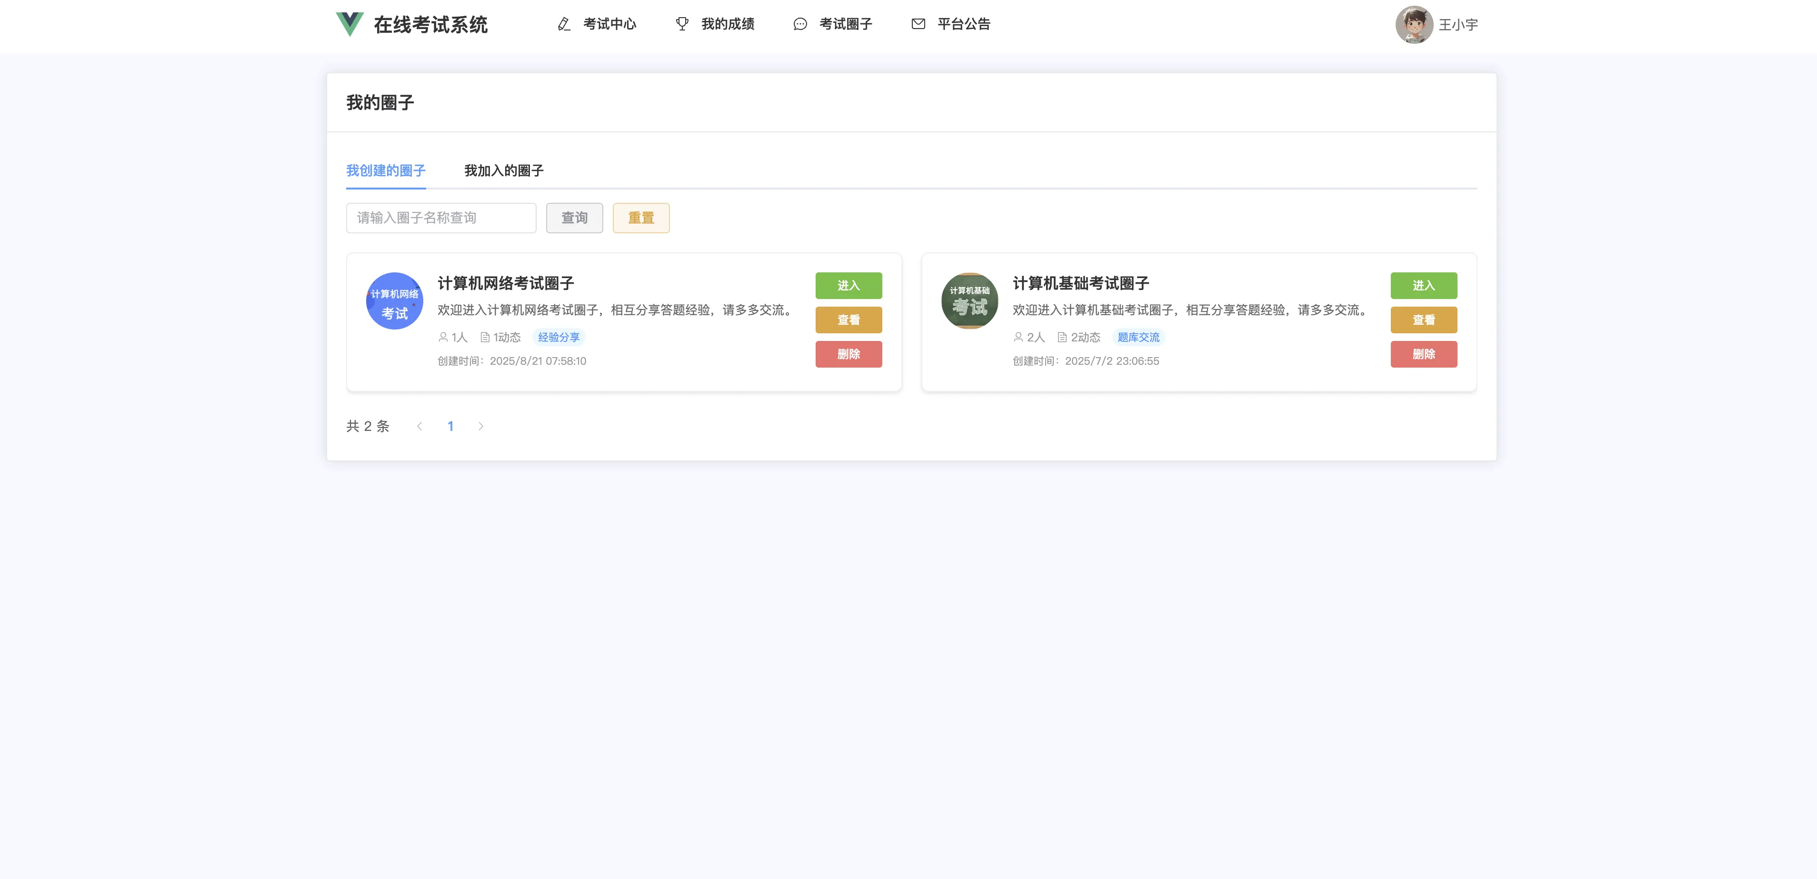Click 查看 on the 计算机基础考试圈子 card

pos(1423,320)
